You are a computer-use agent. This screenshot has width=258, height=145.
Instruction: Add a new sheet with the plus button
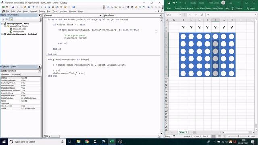[x=194, y=133]
